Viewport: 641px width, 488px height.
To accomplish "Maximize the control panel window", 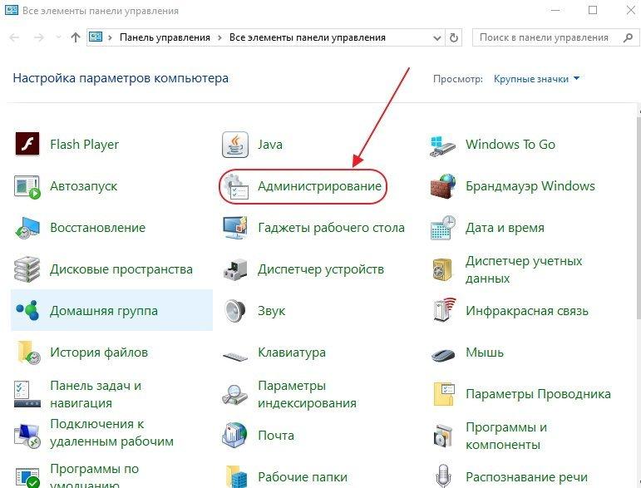I will point(593,10).
